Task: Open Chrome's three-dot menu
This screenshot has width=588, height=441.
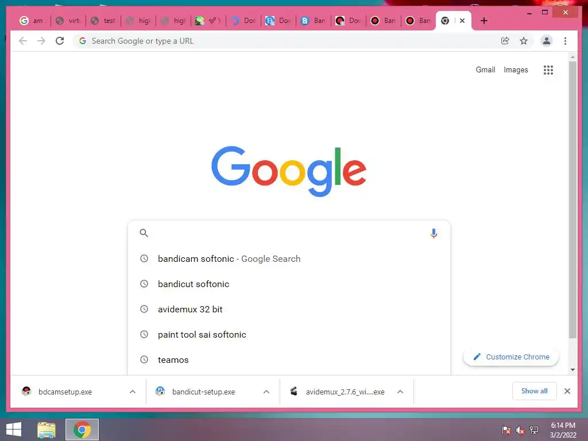Action: pos(565,41)
